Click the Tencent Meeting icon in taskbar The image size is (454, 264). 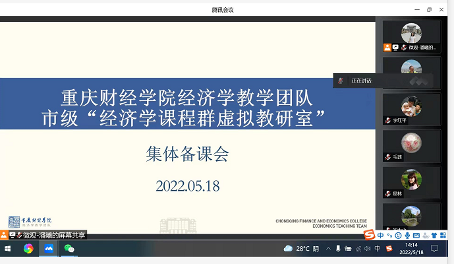click(x=48, y=249)
